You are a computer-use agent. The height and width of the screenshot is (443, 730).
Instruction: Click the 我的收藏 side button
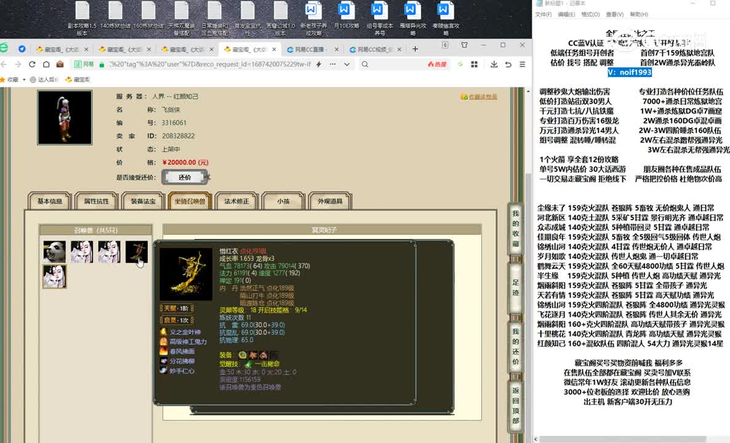coord(516,228)
